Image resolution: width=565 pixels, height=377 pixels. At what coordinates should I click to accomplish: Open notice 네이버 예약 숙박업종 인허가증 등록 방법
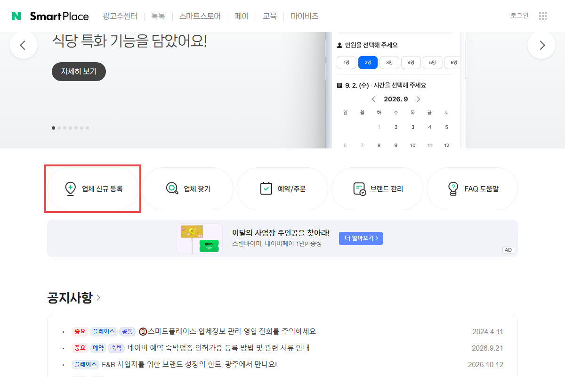pos(218,348)
